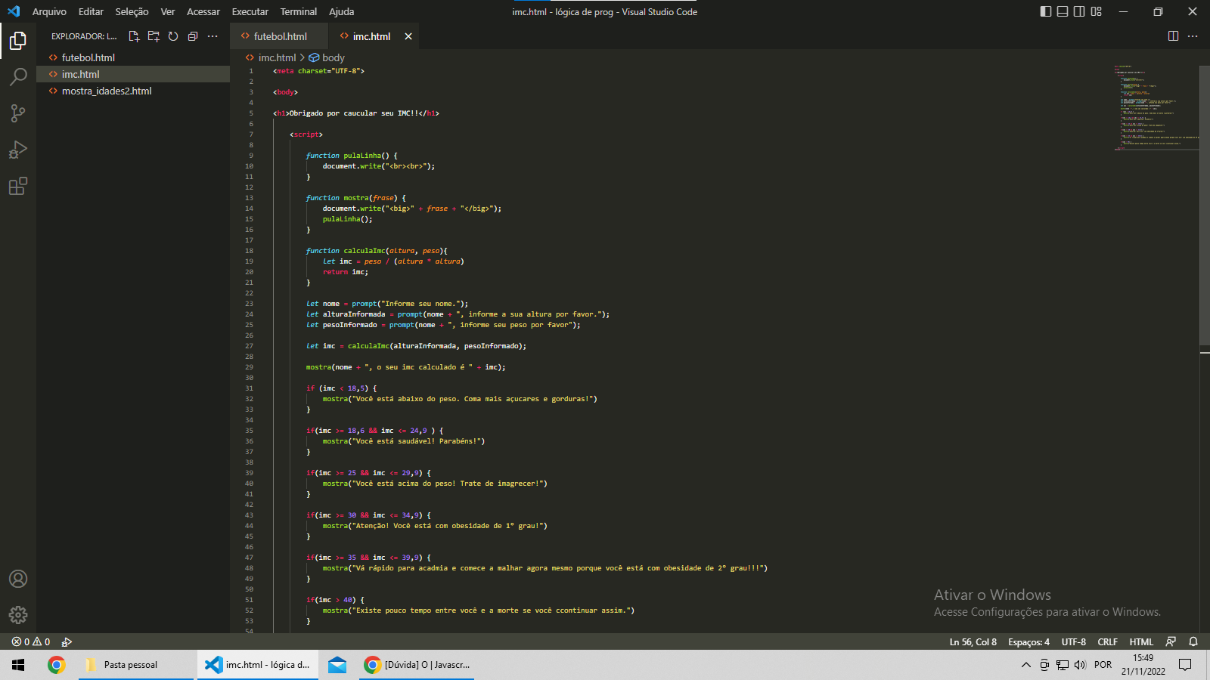Viewport: 1210px width, 680px height.
Task: Open the Explorer view in activity bar
Action: pyautogui.click(x=18, y=41)
